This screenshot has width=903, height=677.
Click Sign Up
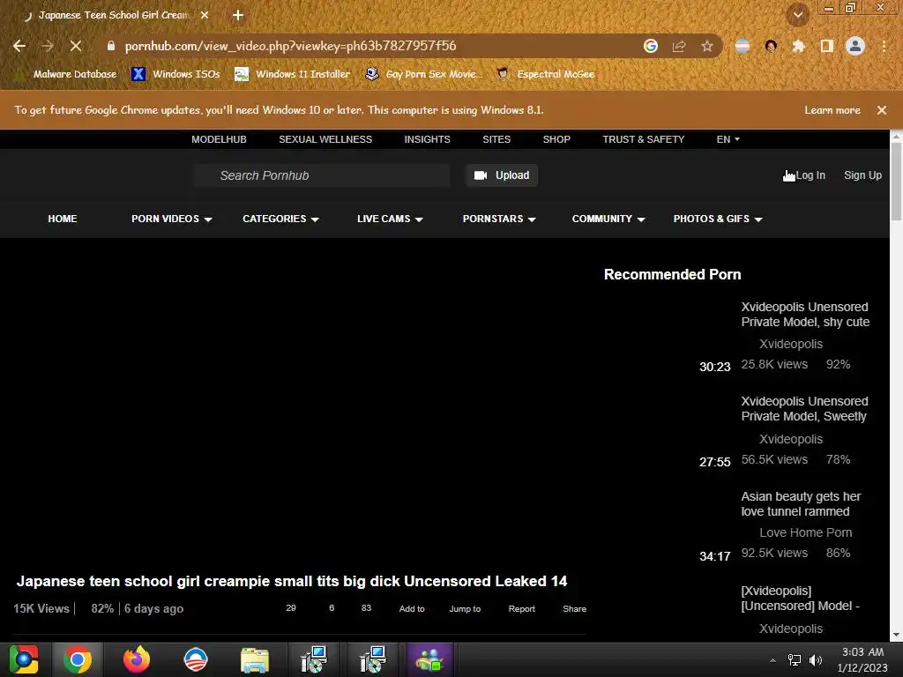coord(862,175)
